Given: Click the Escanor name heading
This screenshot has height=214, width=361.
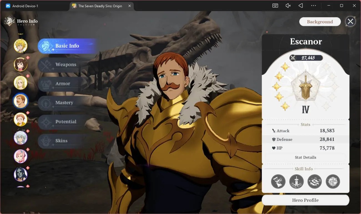Looking at the screenshot, I should 306,41.
